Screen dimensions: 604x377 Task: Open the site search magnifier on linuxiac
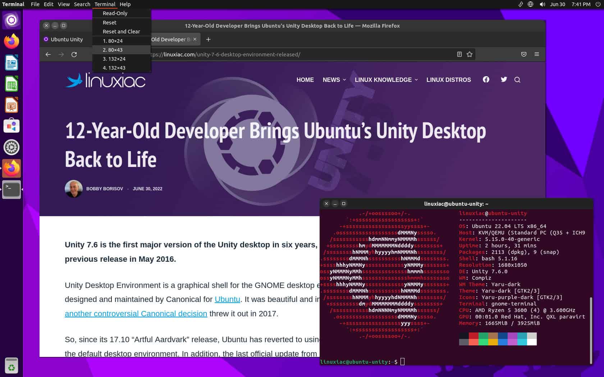tap(517, 80)
